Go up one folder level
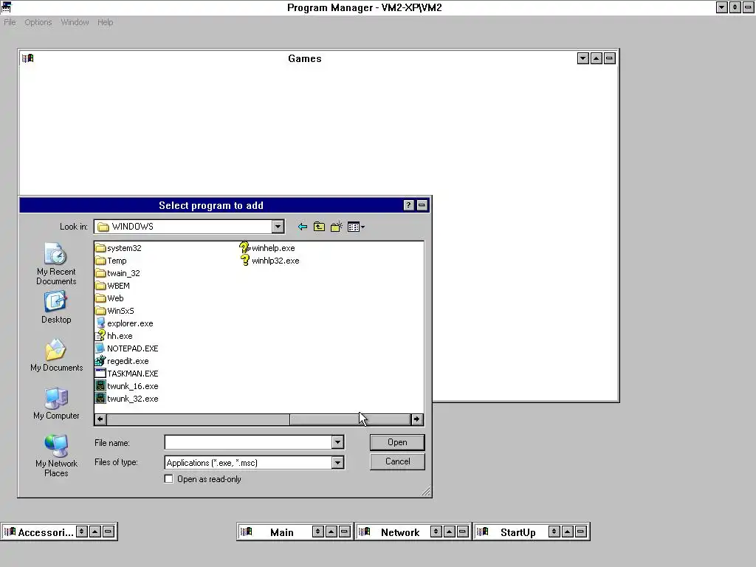Image resolution: width=756 pixels, height=567 pixels. pos(319,227)
